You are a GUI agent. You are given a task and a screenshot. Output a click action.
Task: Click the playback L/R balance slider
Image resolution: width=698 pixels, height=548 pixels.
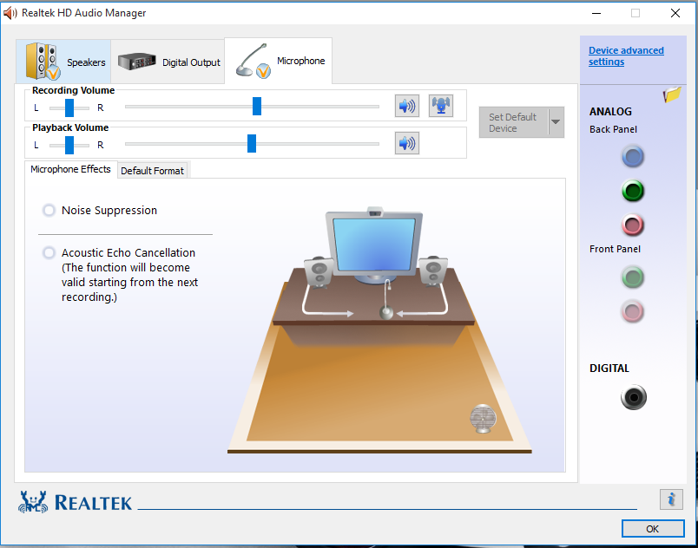pos(69,146)
